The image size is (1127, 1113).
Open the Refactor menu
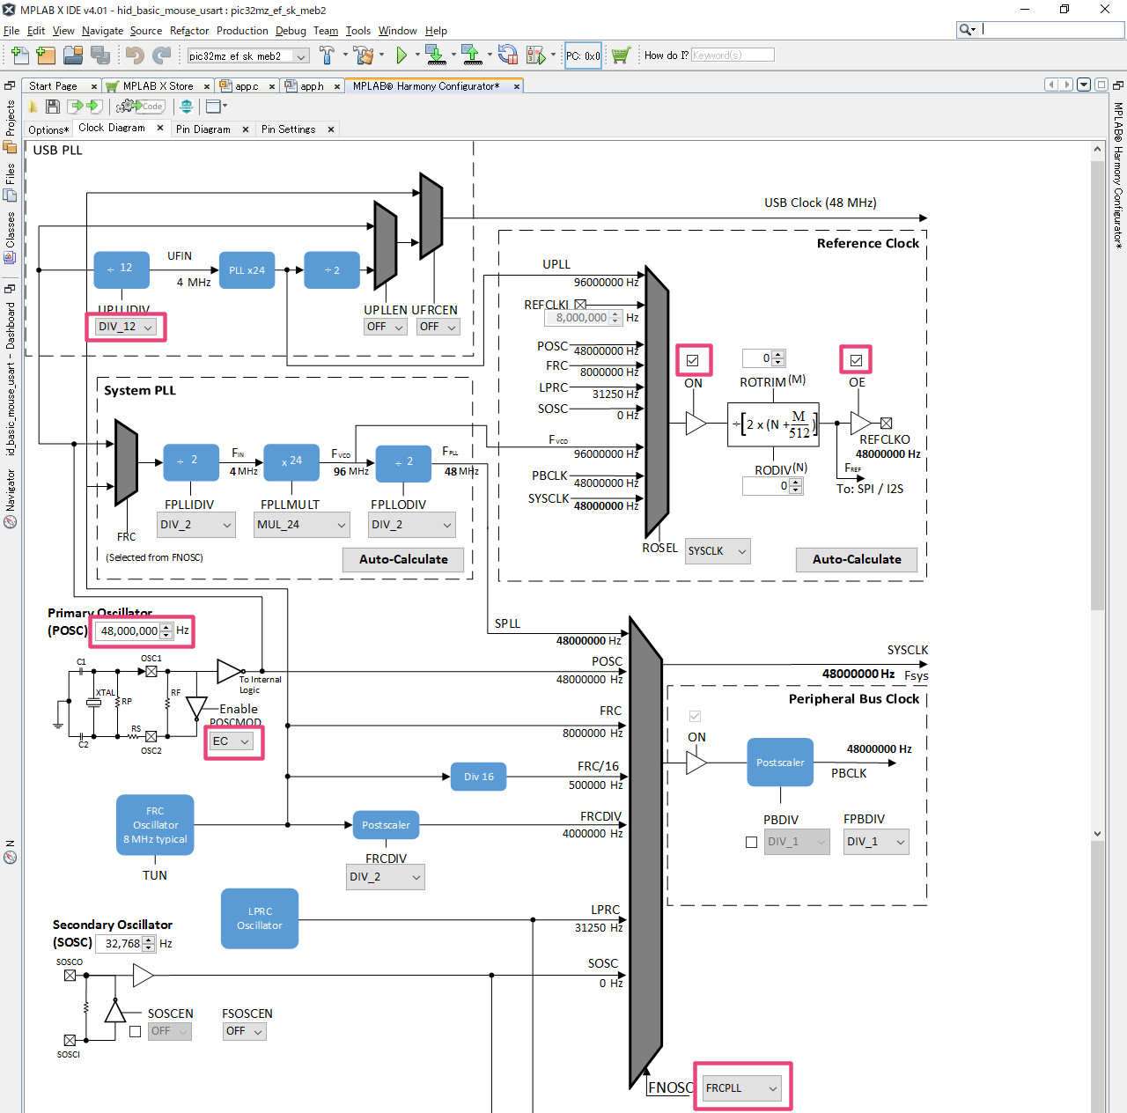click(x=189, y=31)
